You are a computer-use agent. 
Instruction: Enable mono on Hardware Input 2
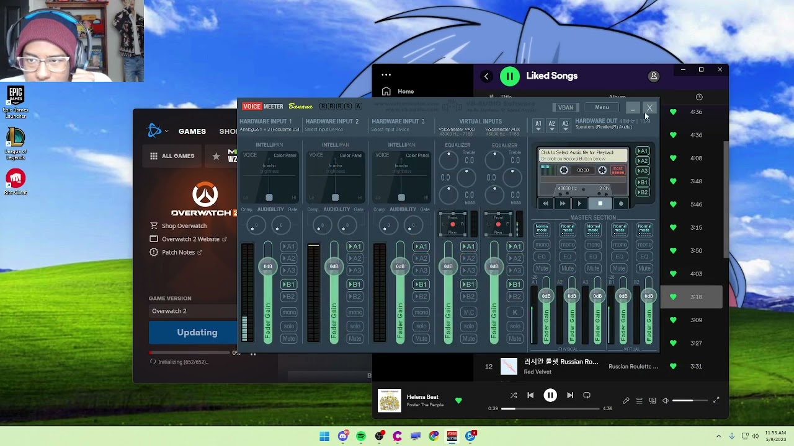[x=355, y=312]
